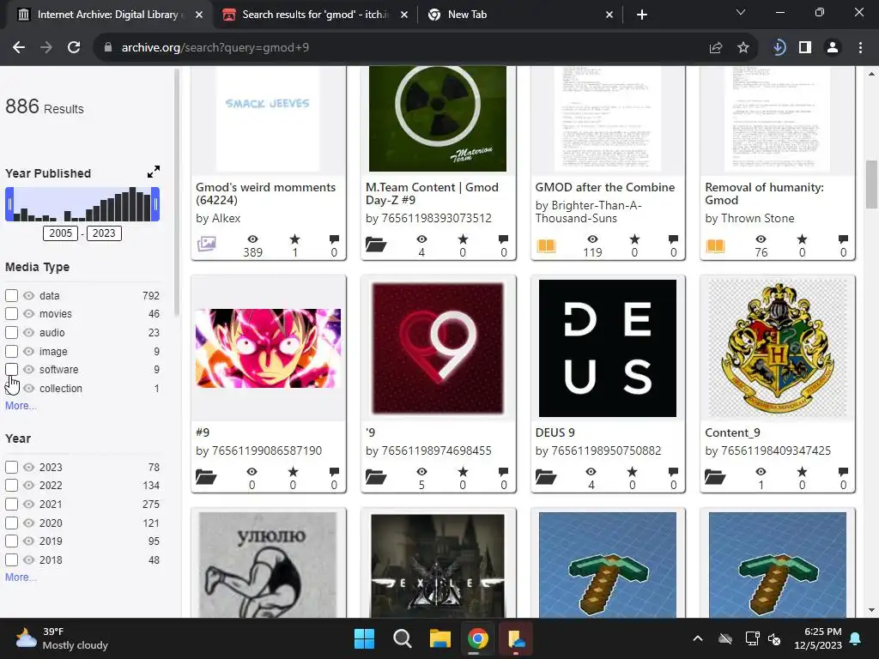Reload the archive.org page
Image resolution: width=879 pixels, height=659 pixels.
(74, 48)
